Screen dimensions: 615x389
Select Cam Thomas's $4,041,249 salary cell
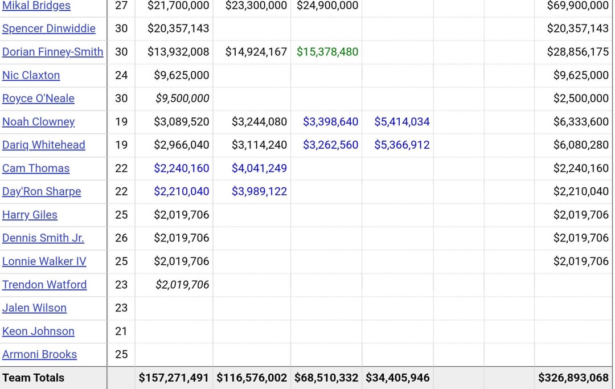(x=259, y=169)
